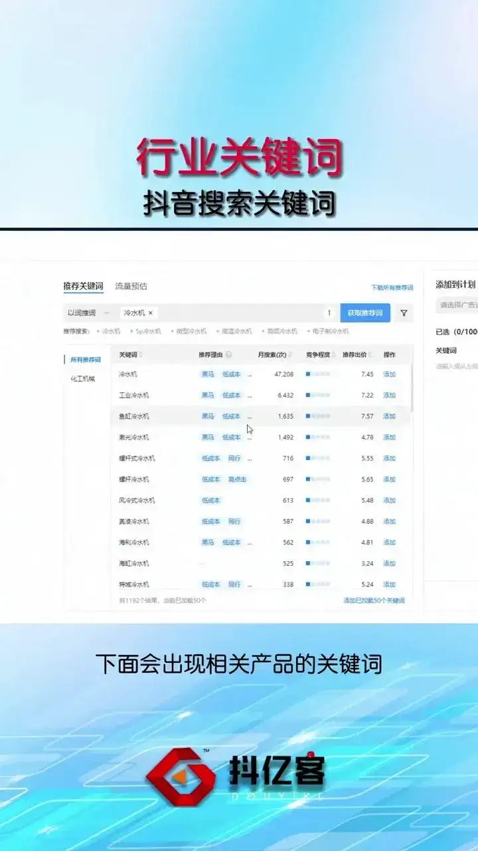Click the 同行 tag in 奥凌冷水机 row
478x851 pixels.
pyautogui.click(x=234, y=522)
